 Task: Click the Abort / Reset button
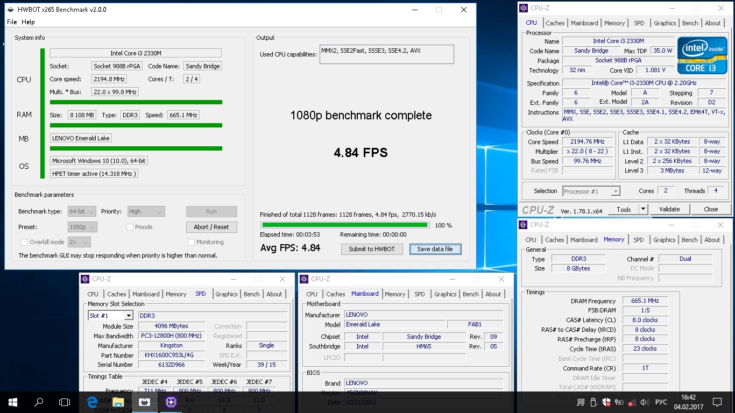pyautogui.click(x=211, y=227)
